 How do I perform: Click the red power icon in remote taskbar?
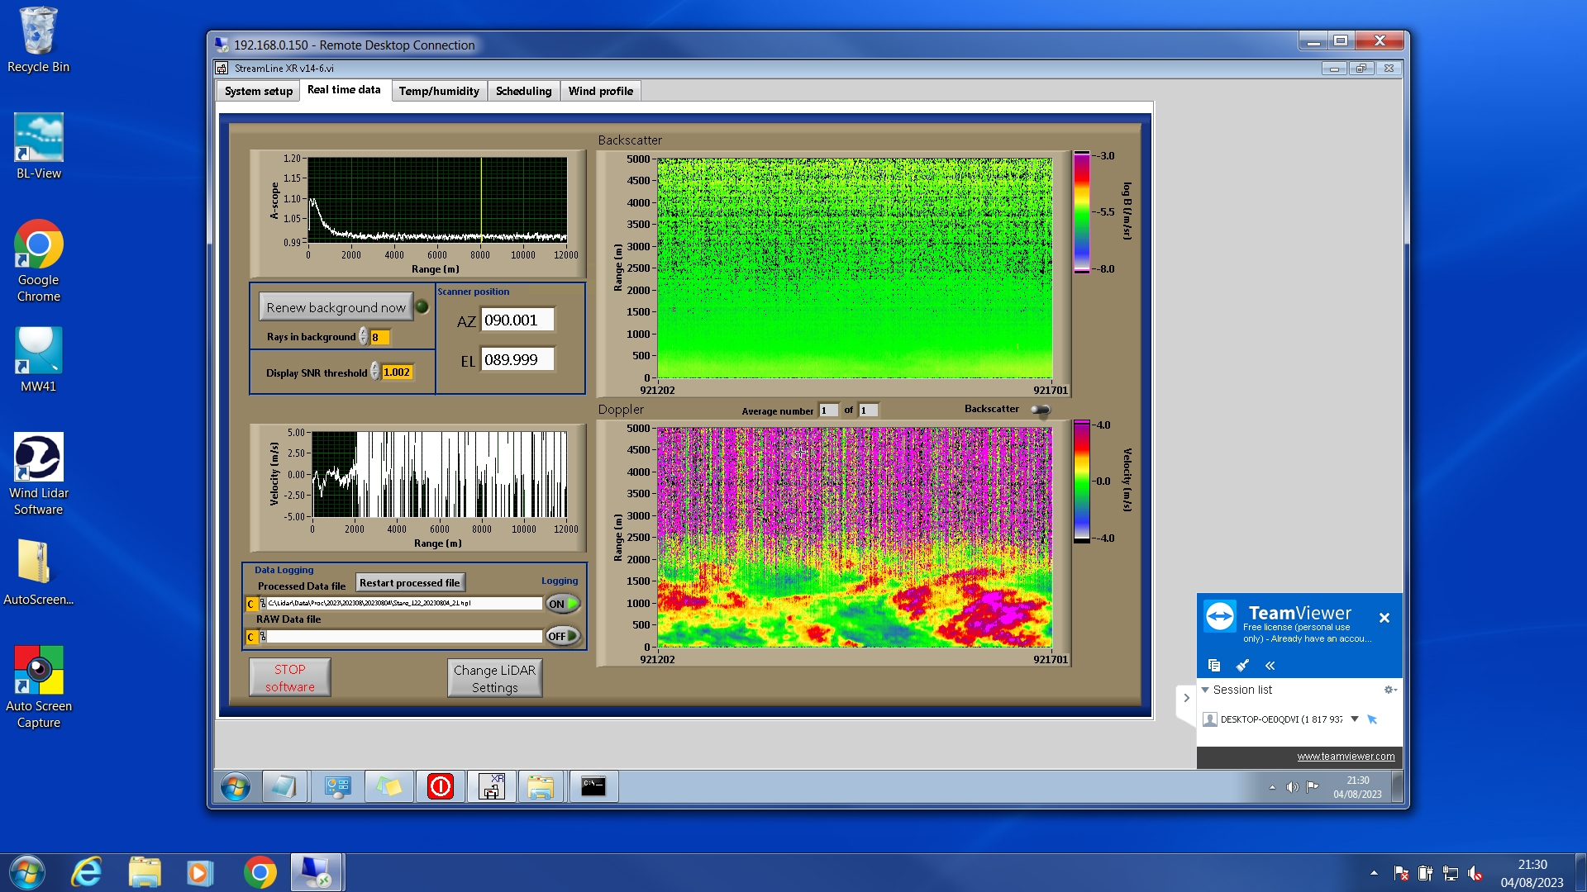point(440,786)
